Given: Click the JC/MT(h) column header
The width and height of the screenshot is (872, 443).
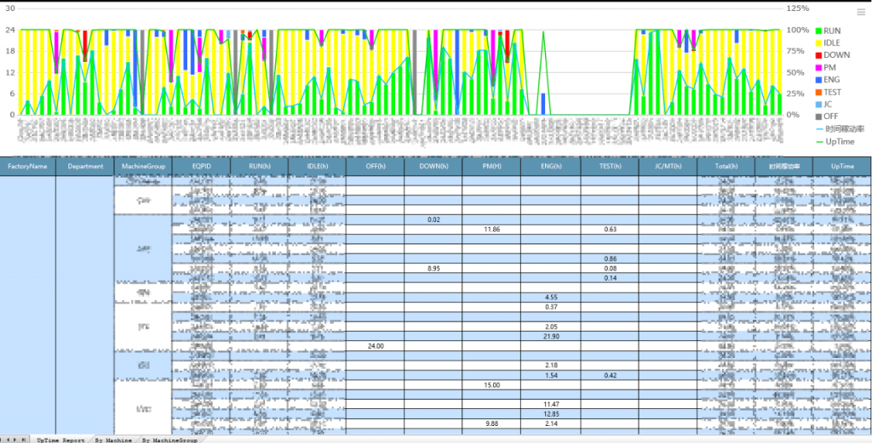Looking at the screenshot, I should (x=668, y=166).
